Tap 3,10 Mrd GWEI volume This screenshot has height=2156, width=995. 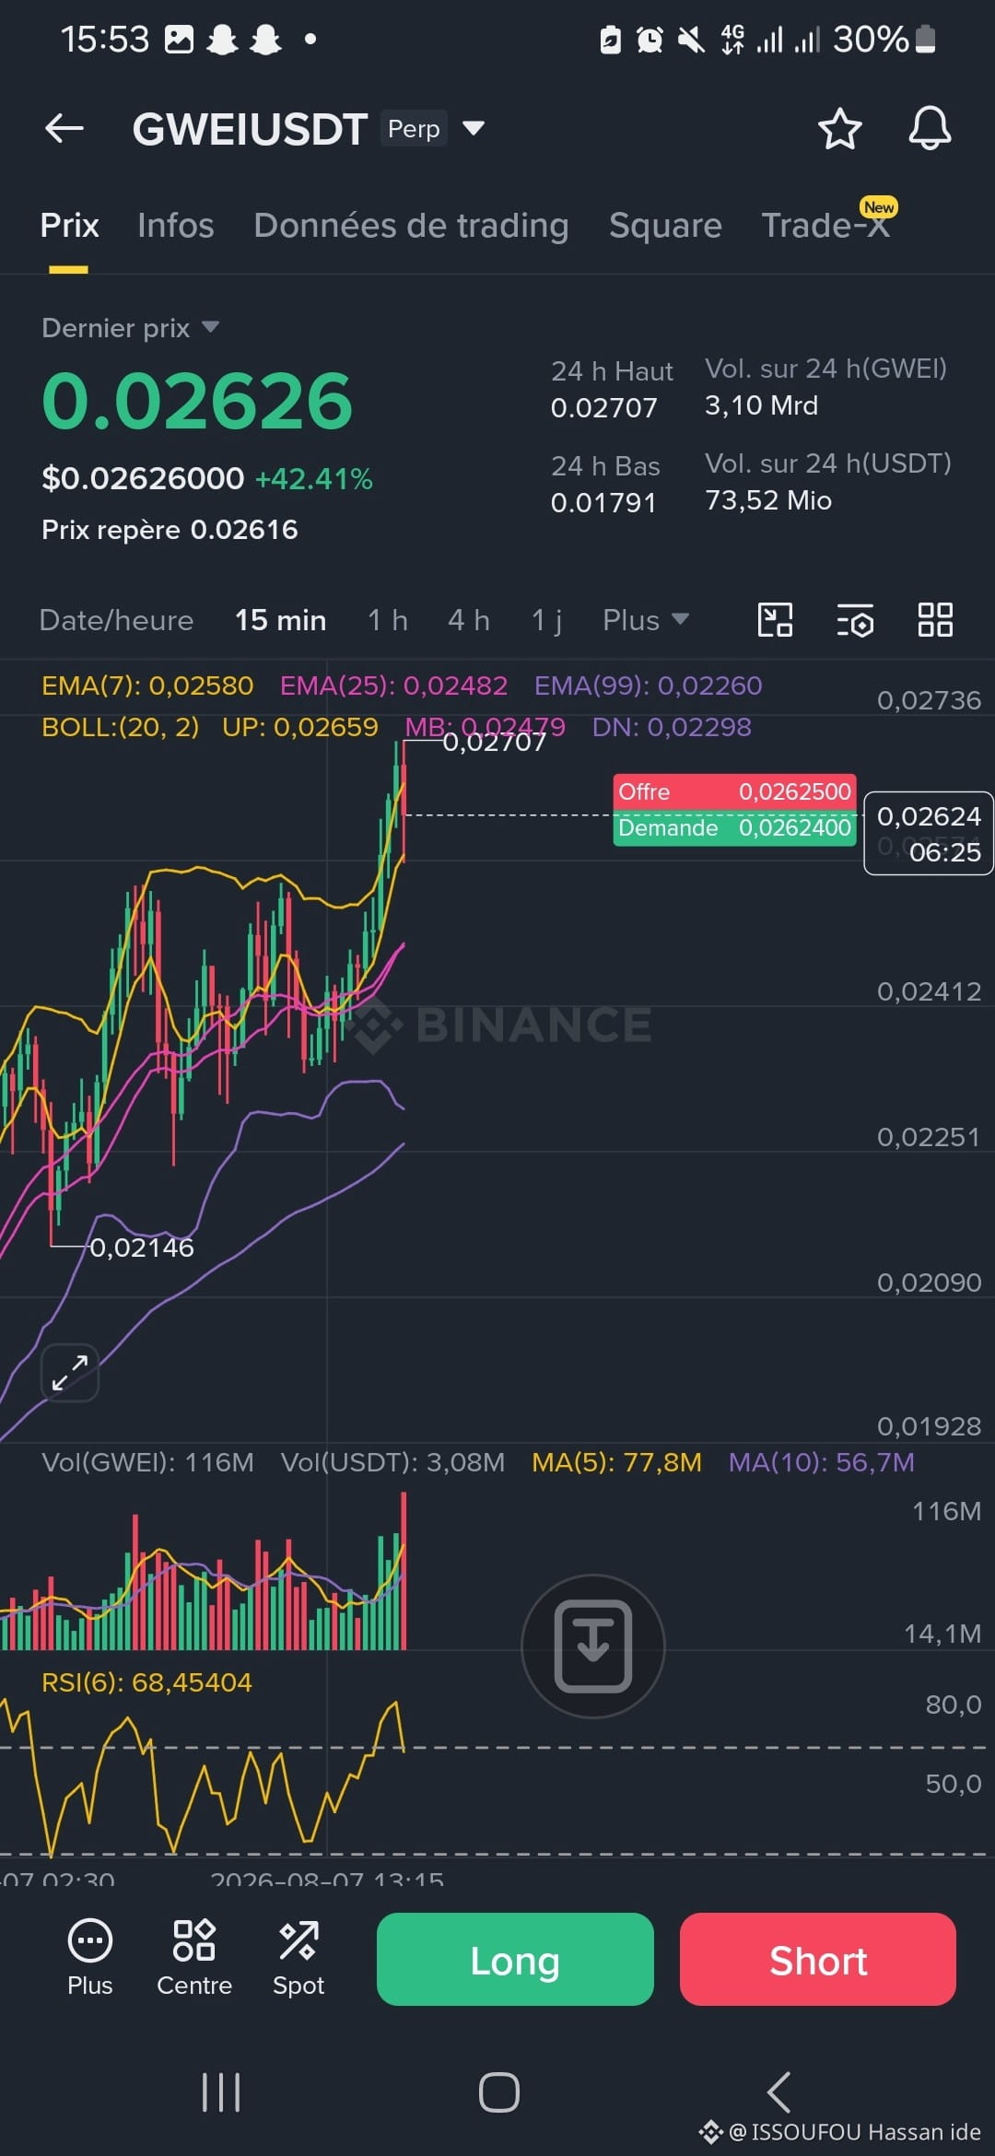click(761, 405)
